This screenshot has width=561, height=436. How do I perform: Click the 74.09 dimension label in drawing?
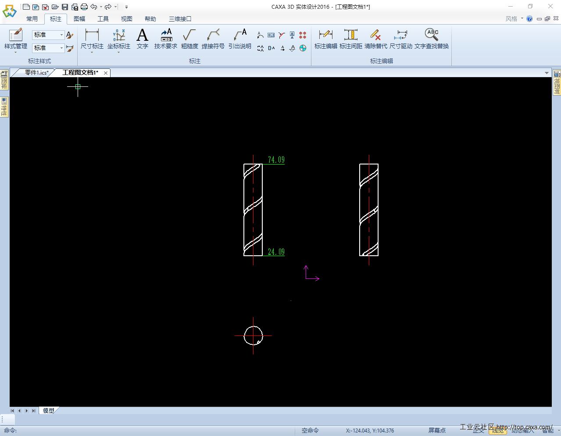coord(276,160)
